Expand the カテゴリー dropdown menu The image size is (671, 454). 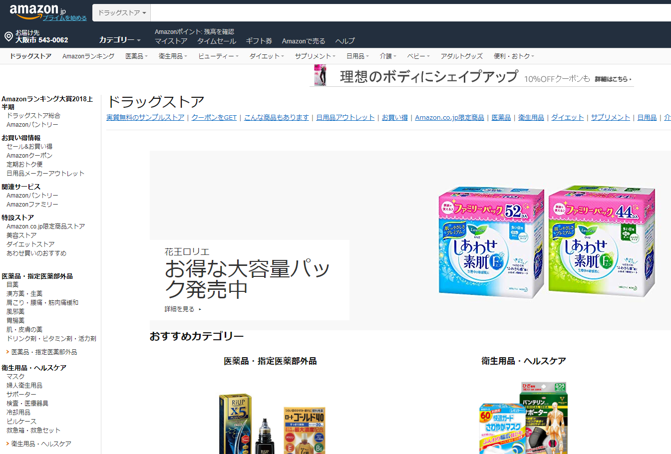(119, 40)
